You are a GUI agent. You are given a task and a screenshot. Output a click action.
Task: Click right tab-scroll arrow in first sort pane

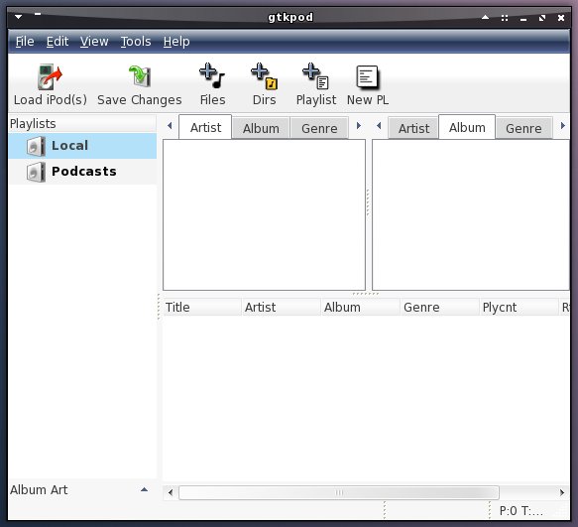(358, 126)
